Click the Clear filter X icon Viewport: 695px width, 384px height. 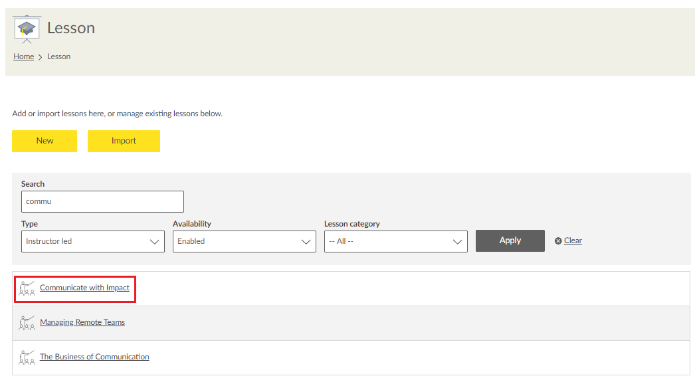click(x=558, y=241)
